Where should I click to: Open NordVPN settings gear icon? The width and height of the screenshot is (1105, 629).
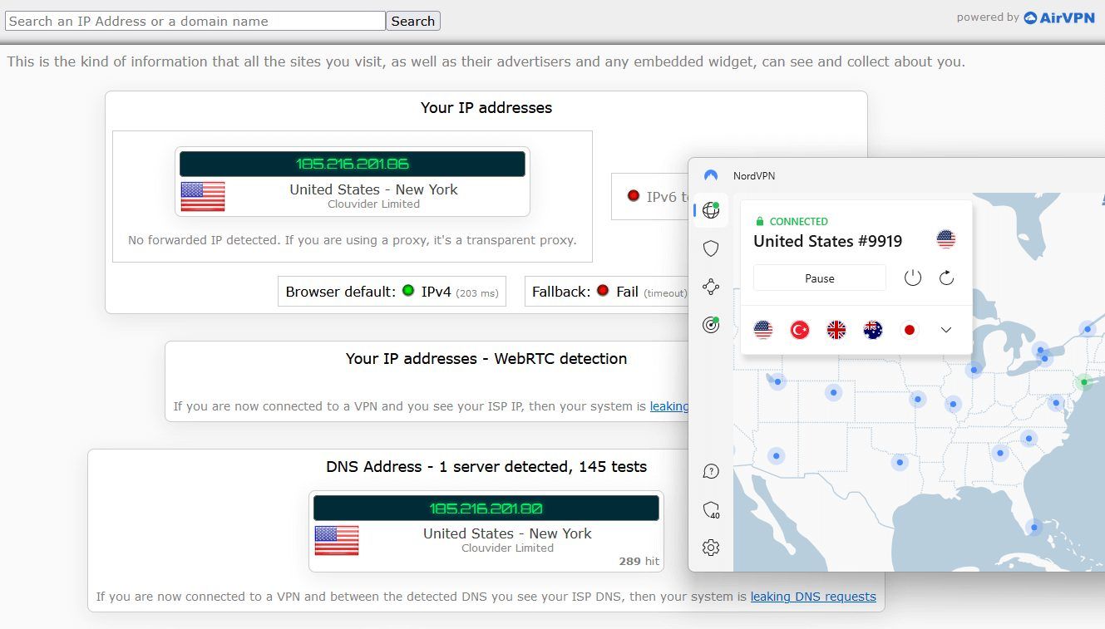click(x=710, y=548)
